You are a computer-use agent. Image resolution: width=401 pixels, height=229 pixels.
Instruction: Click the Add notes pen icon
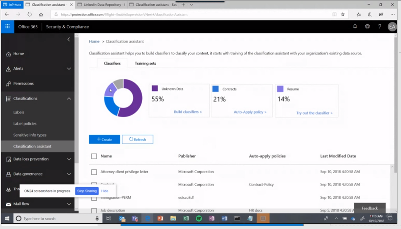point(370,15)
